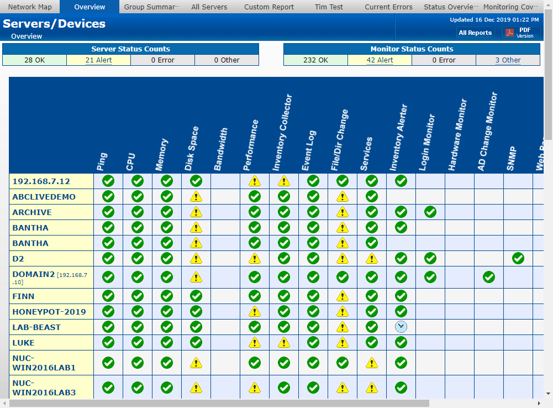Click FINN File/Dir Change alert icon
The image size is (553, 408).
[342, 296]
